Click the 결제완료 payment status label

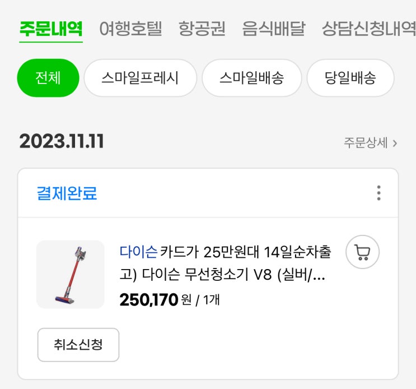click(67, 193)
